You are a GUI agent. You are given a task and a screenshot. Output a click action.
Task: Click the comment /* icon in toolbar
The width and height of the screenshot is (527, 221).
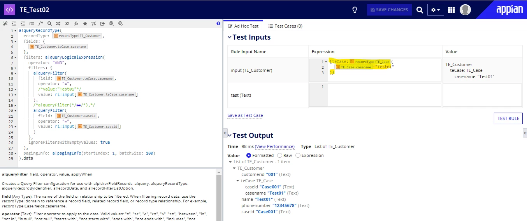point(41,23)
